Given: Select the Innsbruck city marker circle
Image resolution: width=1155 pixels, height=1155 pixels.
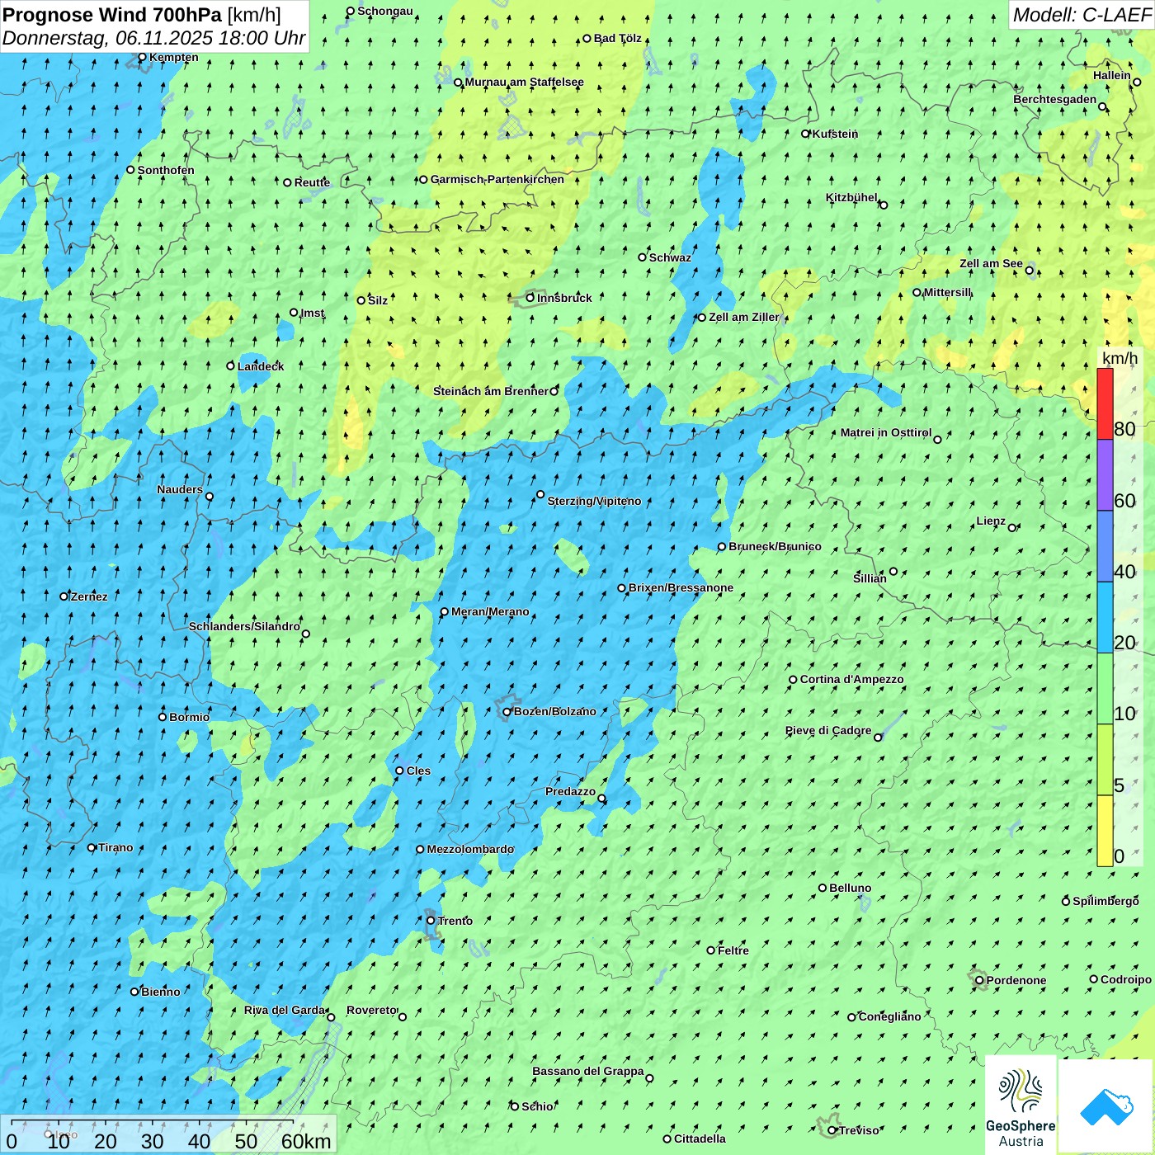Looking at the screenshot, I should tap(530, 298).
